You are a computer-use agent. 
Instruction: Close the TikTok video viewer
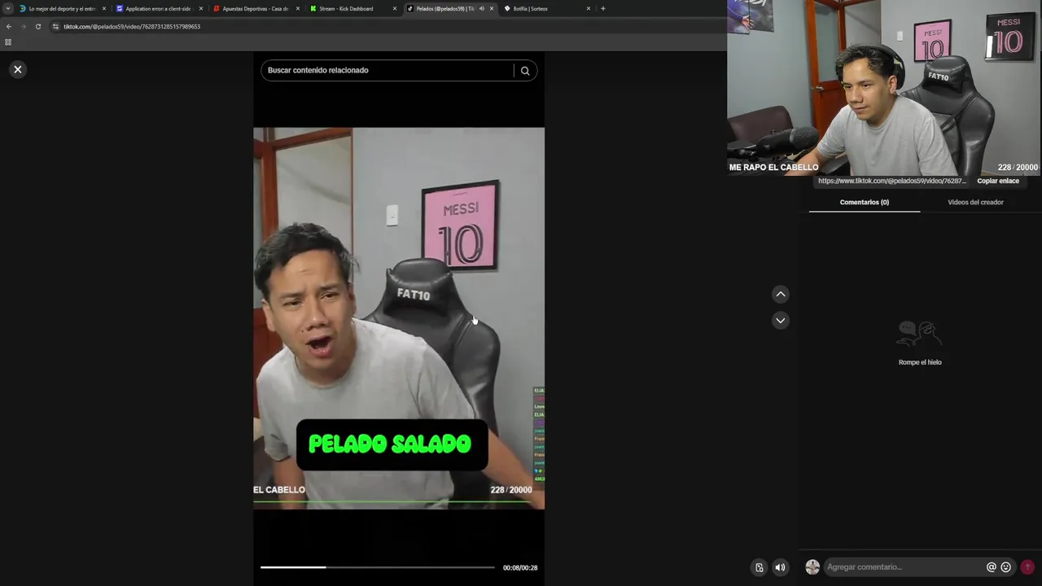pyautogui.click(x=18, y=69)
